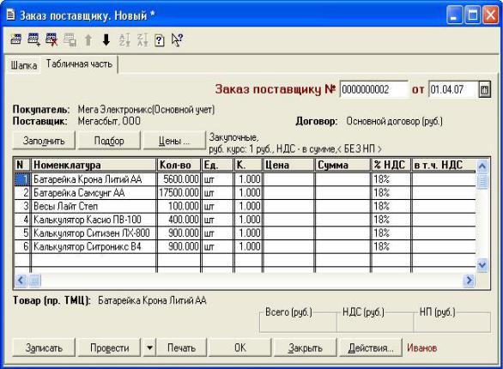
Task: Switch to the Шапка tab
Action: click(x=24, y=65)
